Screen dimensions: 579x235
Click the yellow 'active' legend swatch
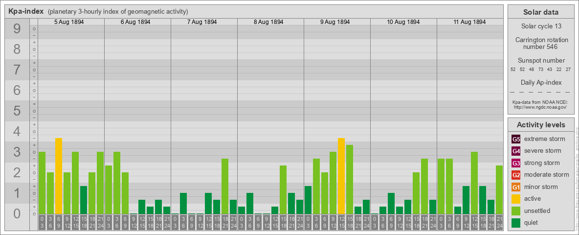(516, 199)
